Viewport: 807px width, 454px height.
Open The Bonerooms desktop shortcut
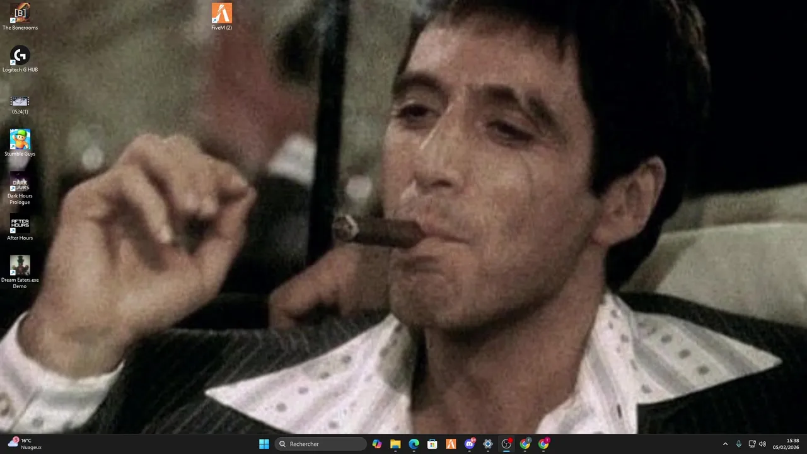20,16
